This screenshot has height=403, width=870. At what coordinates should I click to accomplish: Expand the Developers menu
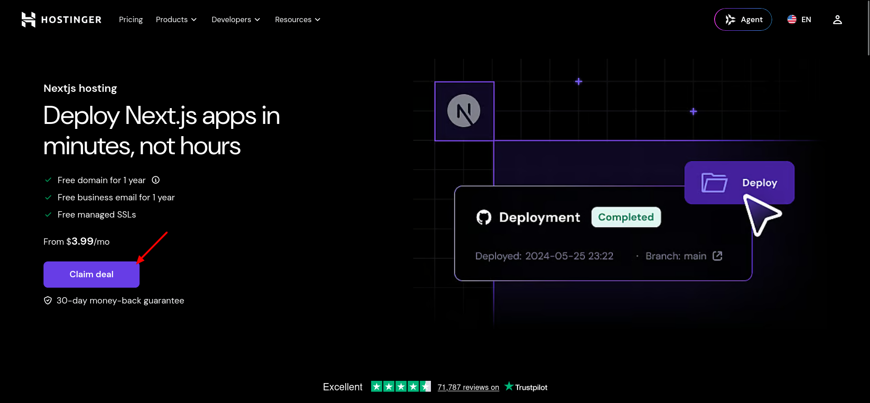pos(236,19)
